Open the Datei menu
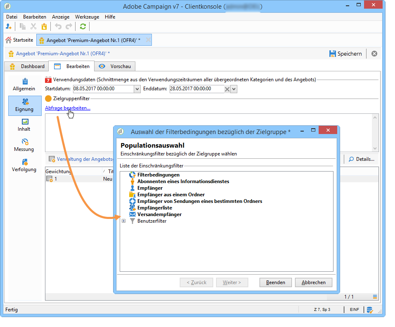 pos(12,17)
